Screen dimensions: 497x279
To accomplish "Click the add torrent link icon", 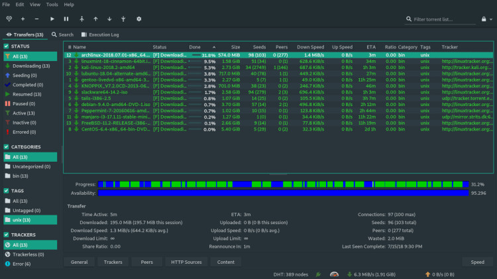I will point(9,19).
